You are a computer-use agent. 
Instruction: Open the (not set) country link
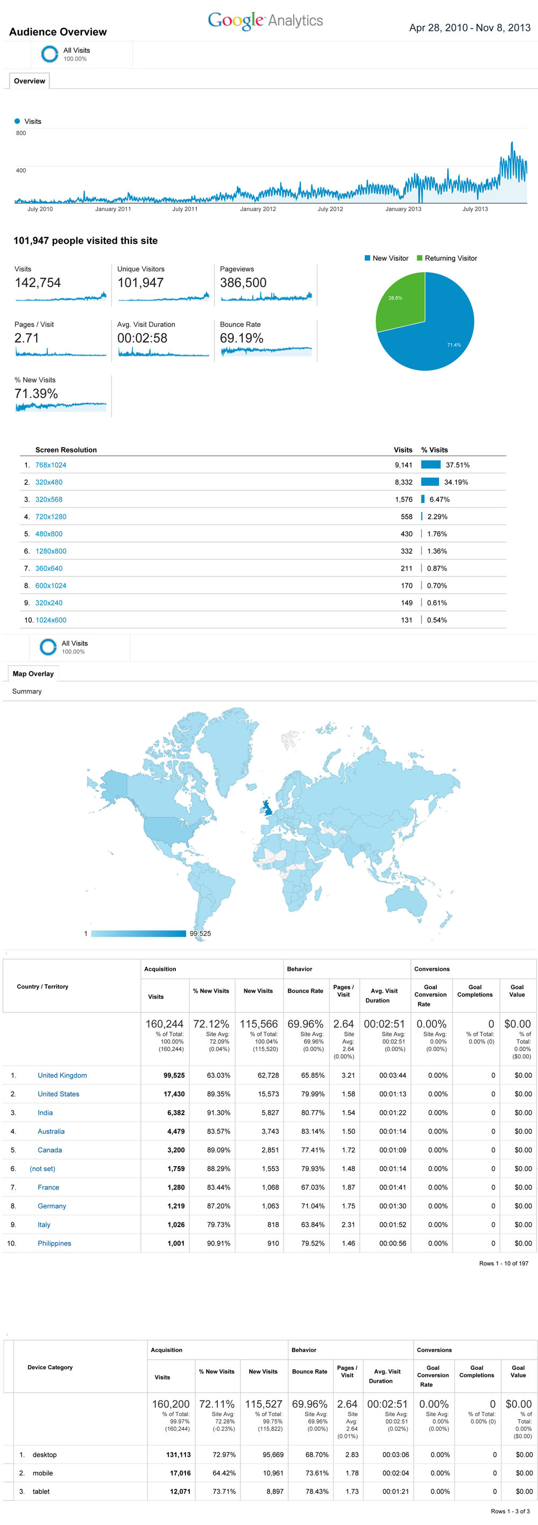click(x=43, y=1168)
